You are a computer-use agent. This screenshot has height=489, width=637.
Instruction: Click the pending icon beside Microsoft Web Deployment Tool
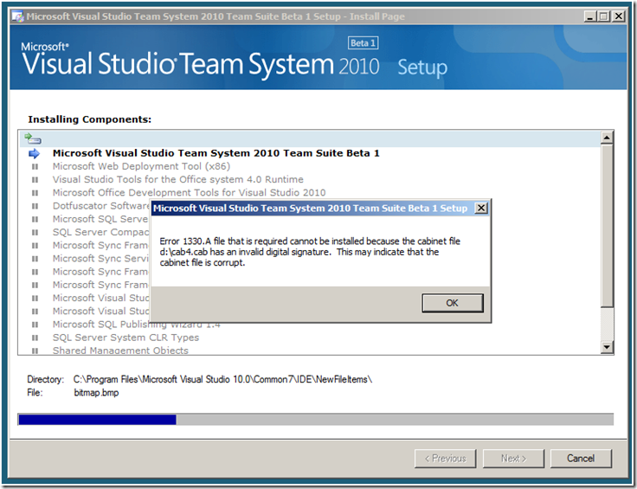click(35, 166)
